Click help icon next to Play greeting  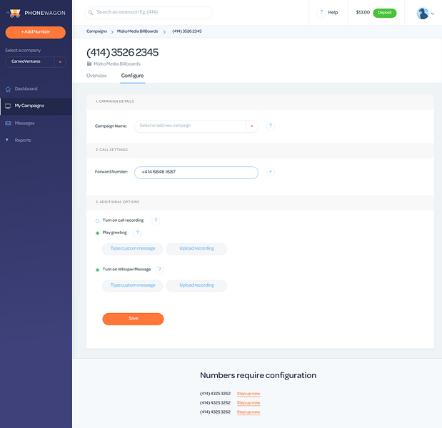point(138,233)
